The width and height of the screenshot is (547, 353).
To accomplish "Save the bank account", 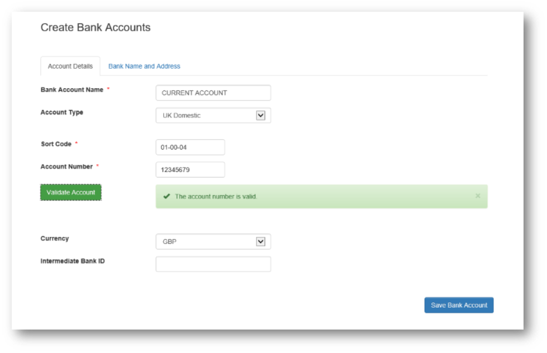I will 459,305.
